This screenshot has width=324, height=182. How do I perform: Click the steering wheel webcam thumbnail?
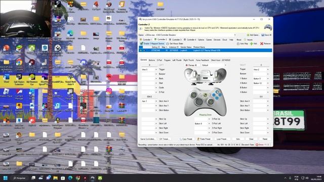pyautogui.click(x=25, y=19)
